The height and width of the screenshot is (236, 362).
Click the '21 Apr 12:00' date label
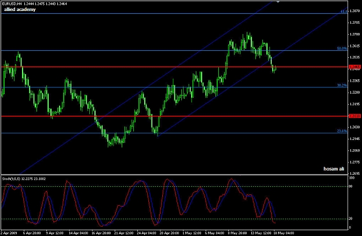(x=124, y=233)
